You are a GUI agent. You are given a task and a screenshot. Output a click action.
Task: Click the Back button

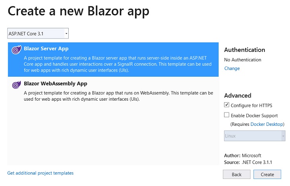(x=237, y=175)
